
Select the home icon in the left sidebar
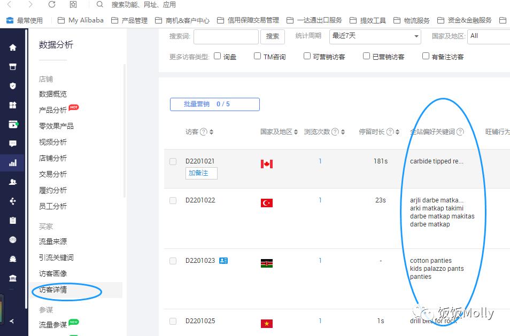coord(13,47)
